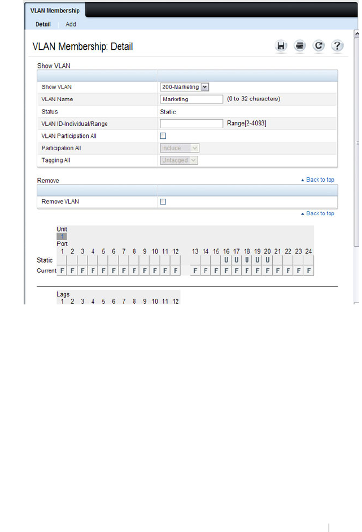Viewport: 362px width, 532px height.
Task: Toggle Static U cell for port 18
Action: (x=247, y=260)
